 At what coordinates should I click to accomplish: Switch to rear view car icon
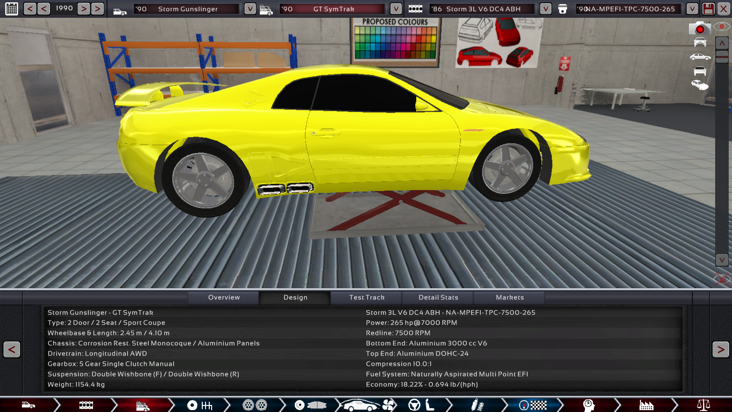(700, 71)
